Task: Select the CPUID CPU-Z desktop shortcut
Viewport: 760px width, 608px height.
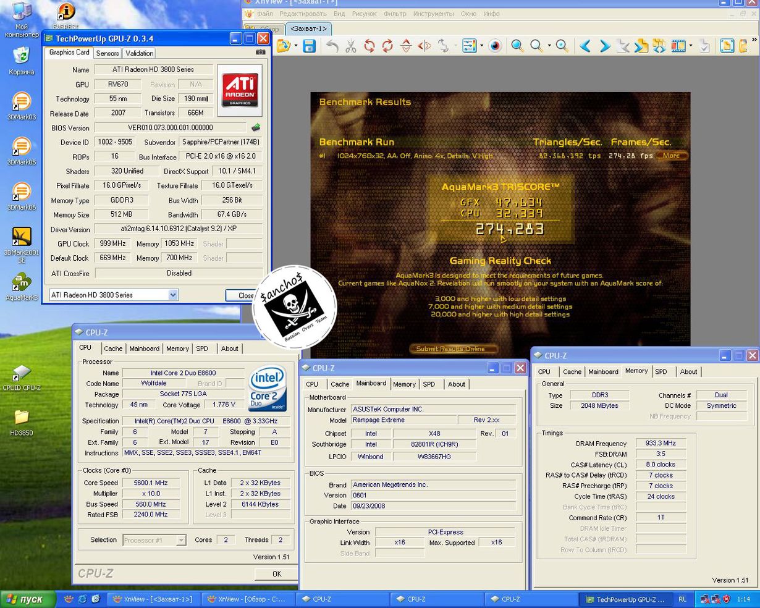Action: [22, 378]
